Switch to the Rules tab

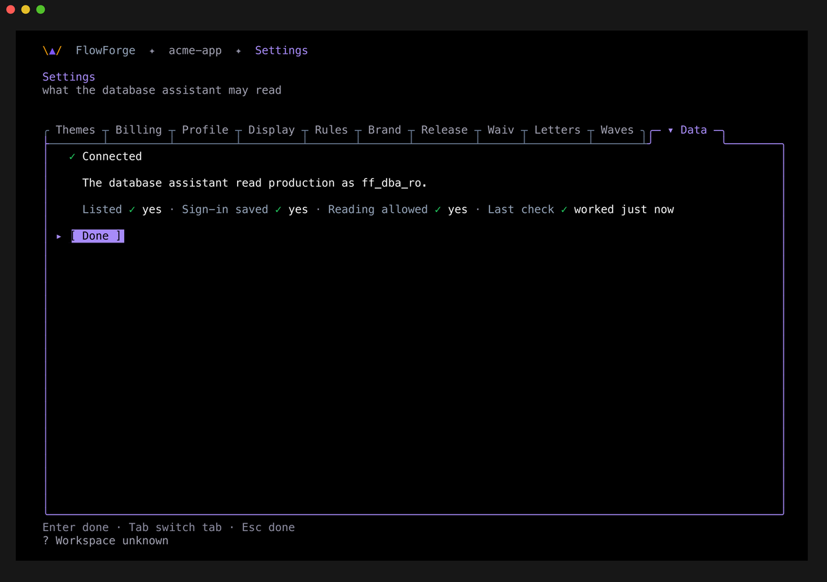331,129
